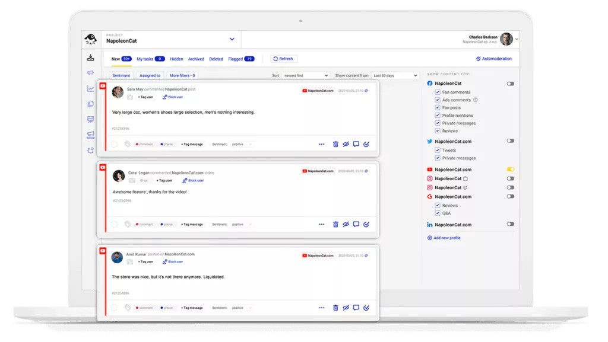608x342 pixels.
Task: Uncheck the Fan posts checkbox
Action: [x=438, y=107]
